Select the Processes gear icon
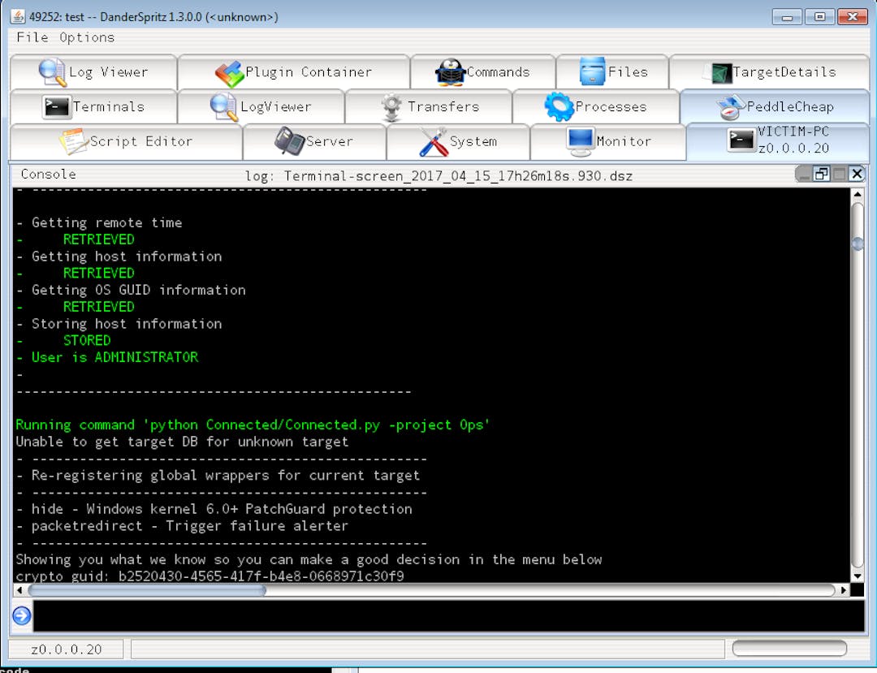The image size is (877, 673). coord(559,106)
